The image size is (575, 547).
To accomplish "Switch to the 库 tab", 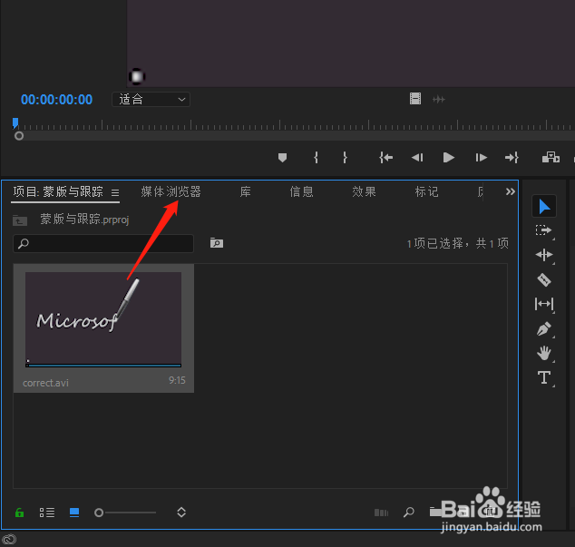I will click(246, 191).
